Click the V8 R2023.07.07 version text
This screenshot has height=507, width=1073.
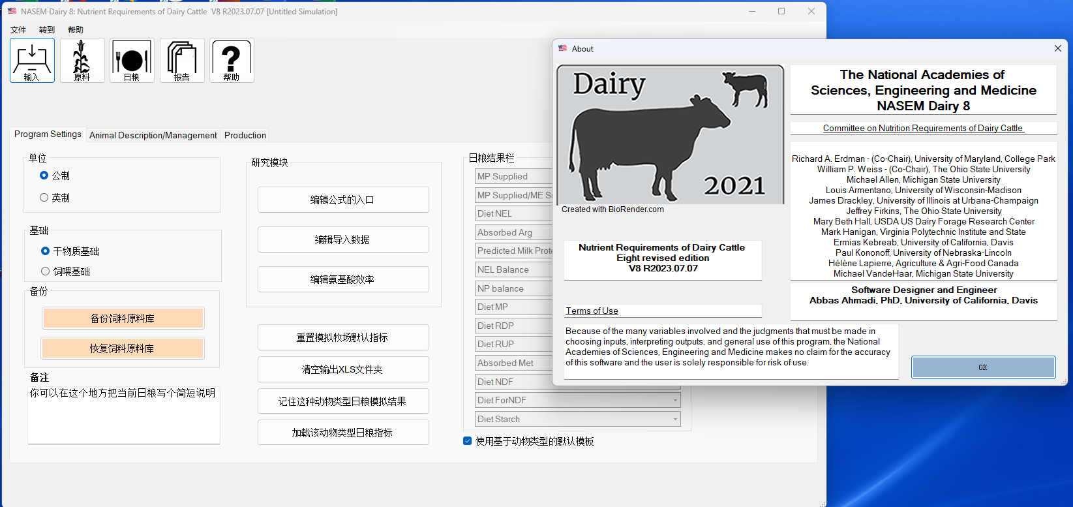click(x=663, y=268)
